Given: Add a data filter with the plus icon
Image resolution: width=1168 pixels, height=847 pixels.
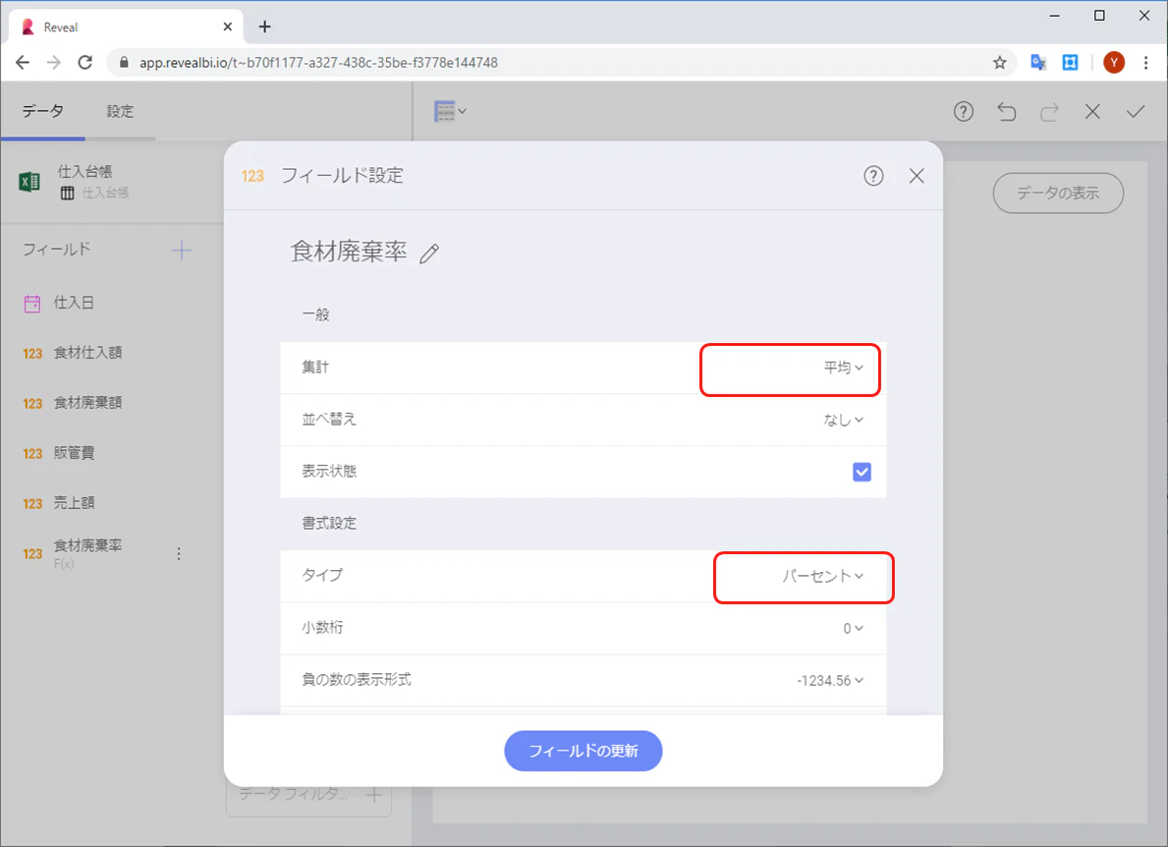Looking at the screenshot, I should (x=374, y=795).
